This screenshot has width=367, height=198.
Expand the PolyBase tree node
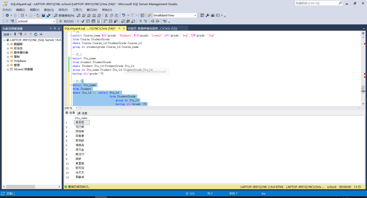(x=8, y=61)
